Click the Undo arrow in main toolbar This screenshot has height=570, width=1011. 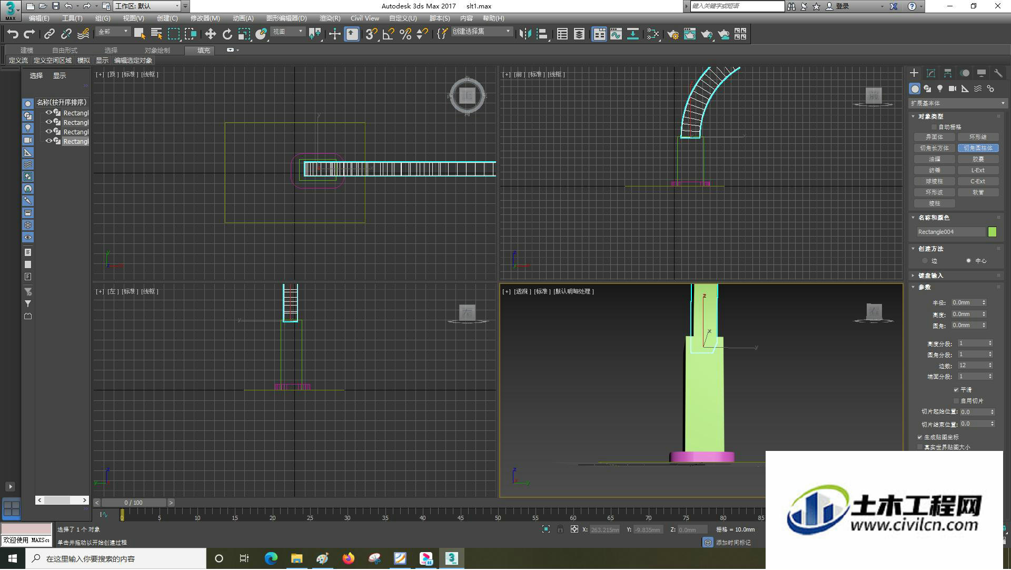click(x=13, y=34)
